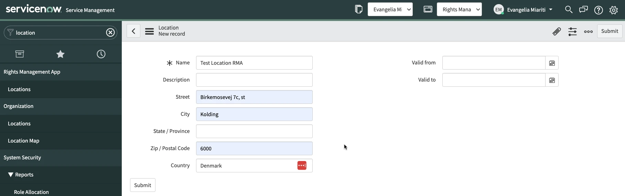Click the Submit button below the form
This screenshot has height=196, width=625.
(x=142, y=185)
